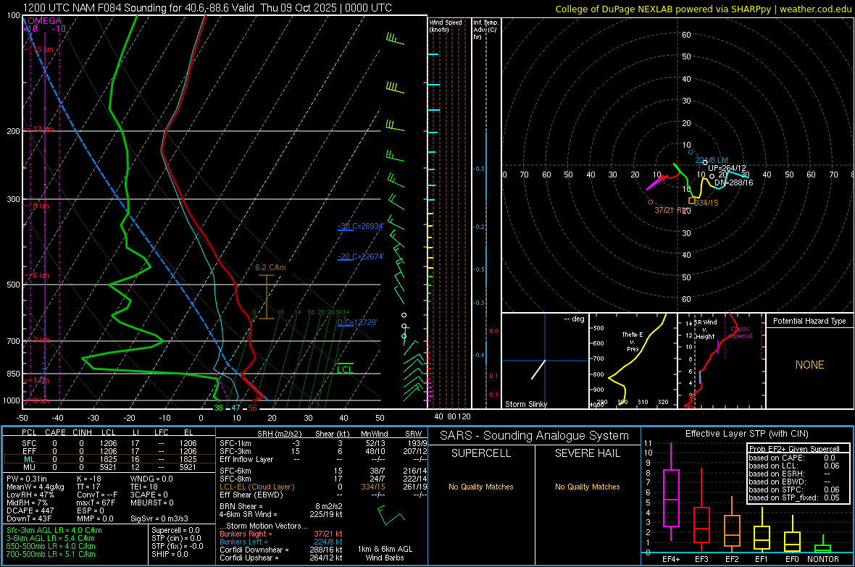
Task: Click the LCL-EL (Cloud Layer) row
Action: click(323, 487)
